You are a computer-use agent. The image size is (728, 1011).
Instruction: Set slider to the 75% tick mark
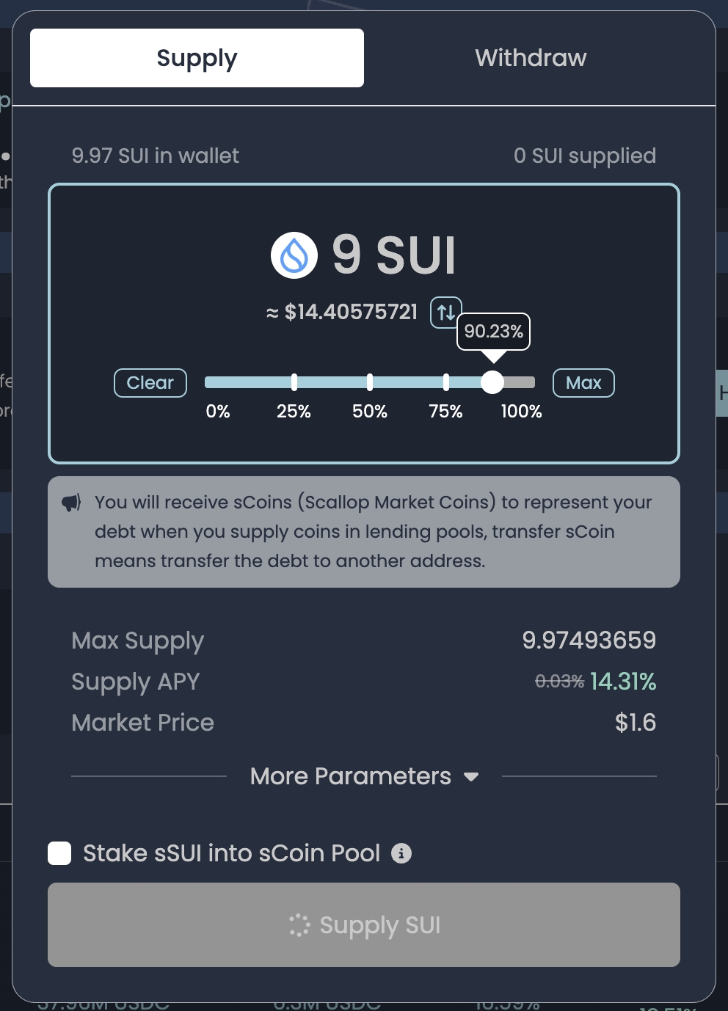[x=446, y=382]
